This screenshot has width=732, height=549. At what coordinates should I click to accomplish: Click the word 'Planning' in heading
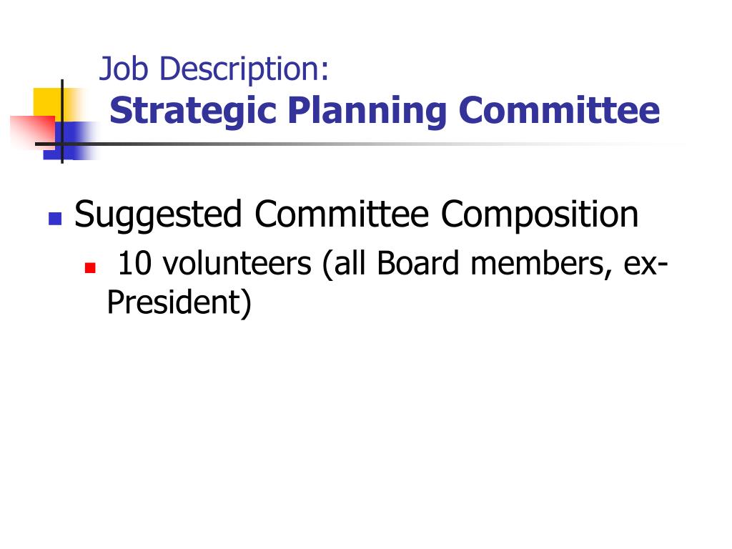[x=367, y=111]
